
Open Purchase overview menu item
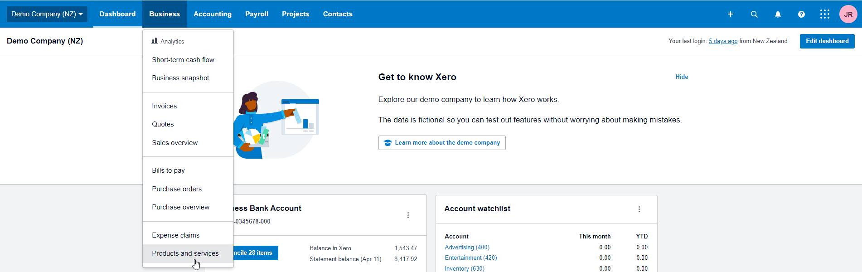[188, 207]
